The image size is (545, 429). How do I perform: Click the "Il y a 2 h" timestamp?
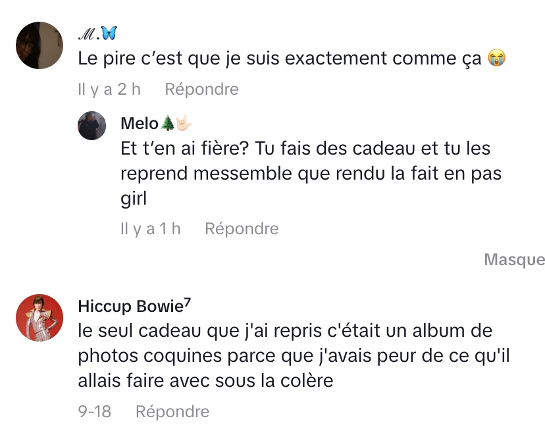click(109, 89)
